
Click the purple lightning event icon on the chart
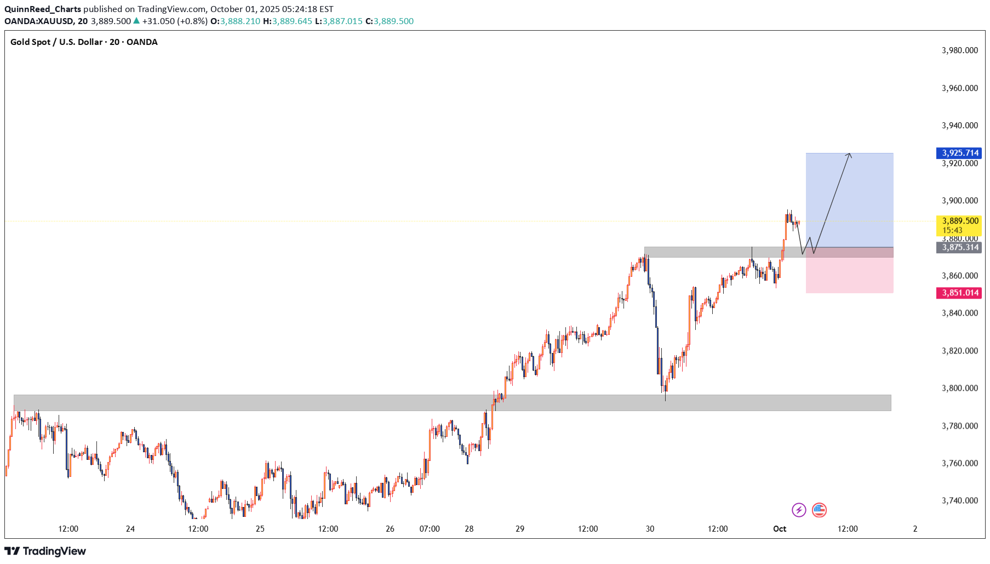[x=800, y=509]
